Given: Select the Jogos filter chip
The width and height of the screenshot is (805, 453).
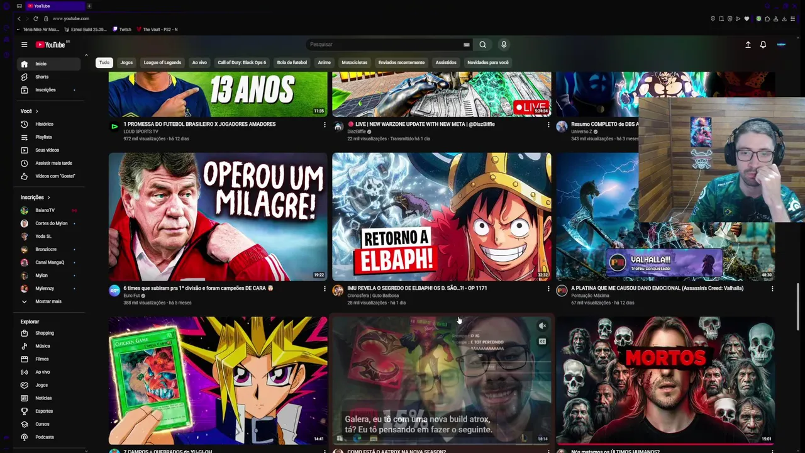Looking at the screenshot, I should tap(126, 62).
